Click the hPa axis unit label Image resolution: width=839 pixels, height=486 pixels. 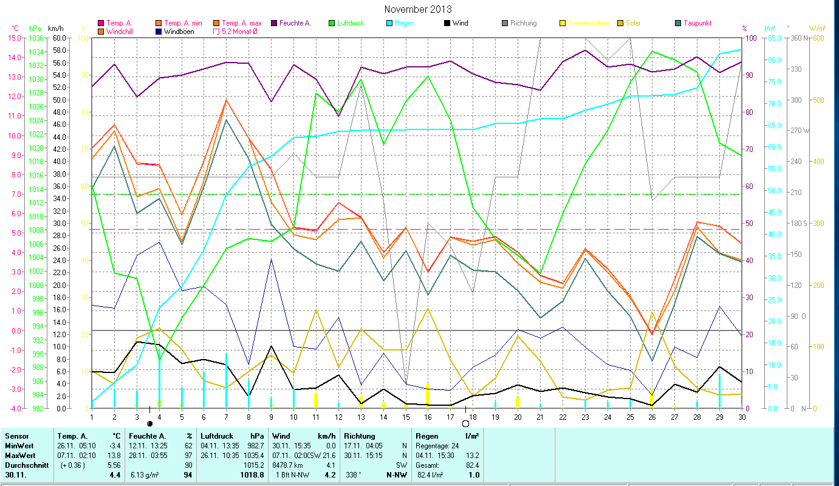click(x=35, y=28)
